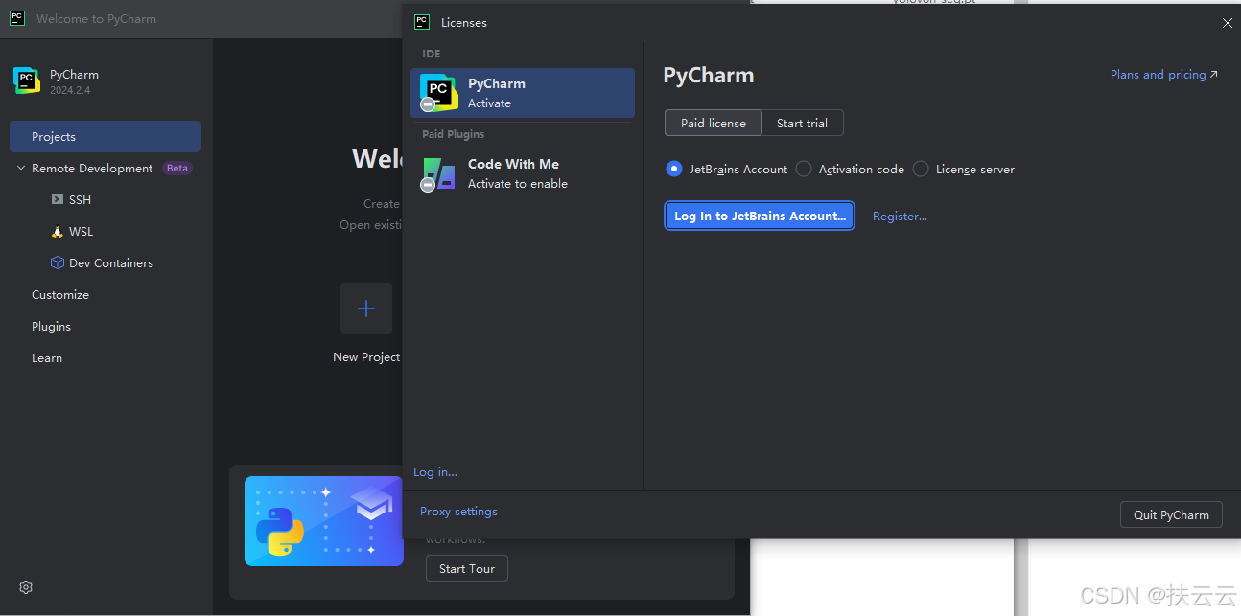Click the Dev Containers cube icon
This screenshot has height=616, width=1241.
[58, 262]
